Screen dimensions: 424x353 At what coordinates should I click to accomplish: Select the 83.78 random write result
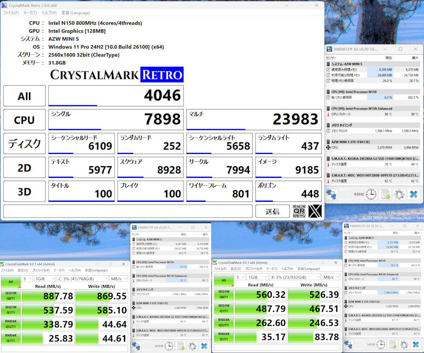click(x=314, y=336)
